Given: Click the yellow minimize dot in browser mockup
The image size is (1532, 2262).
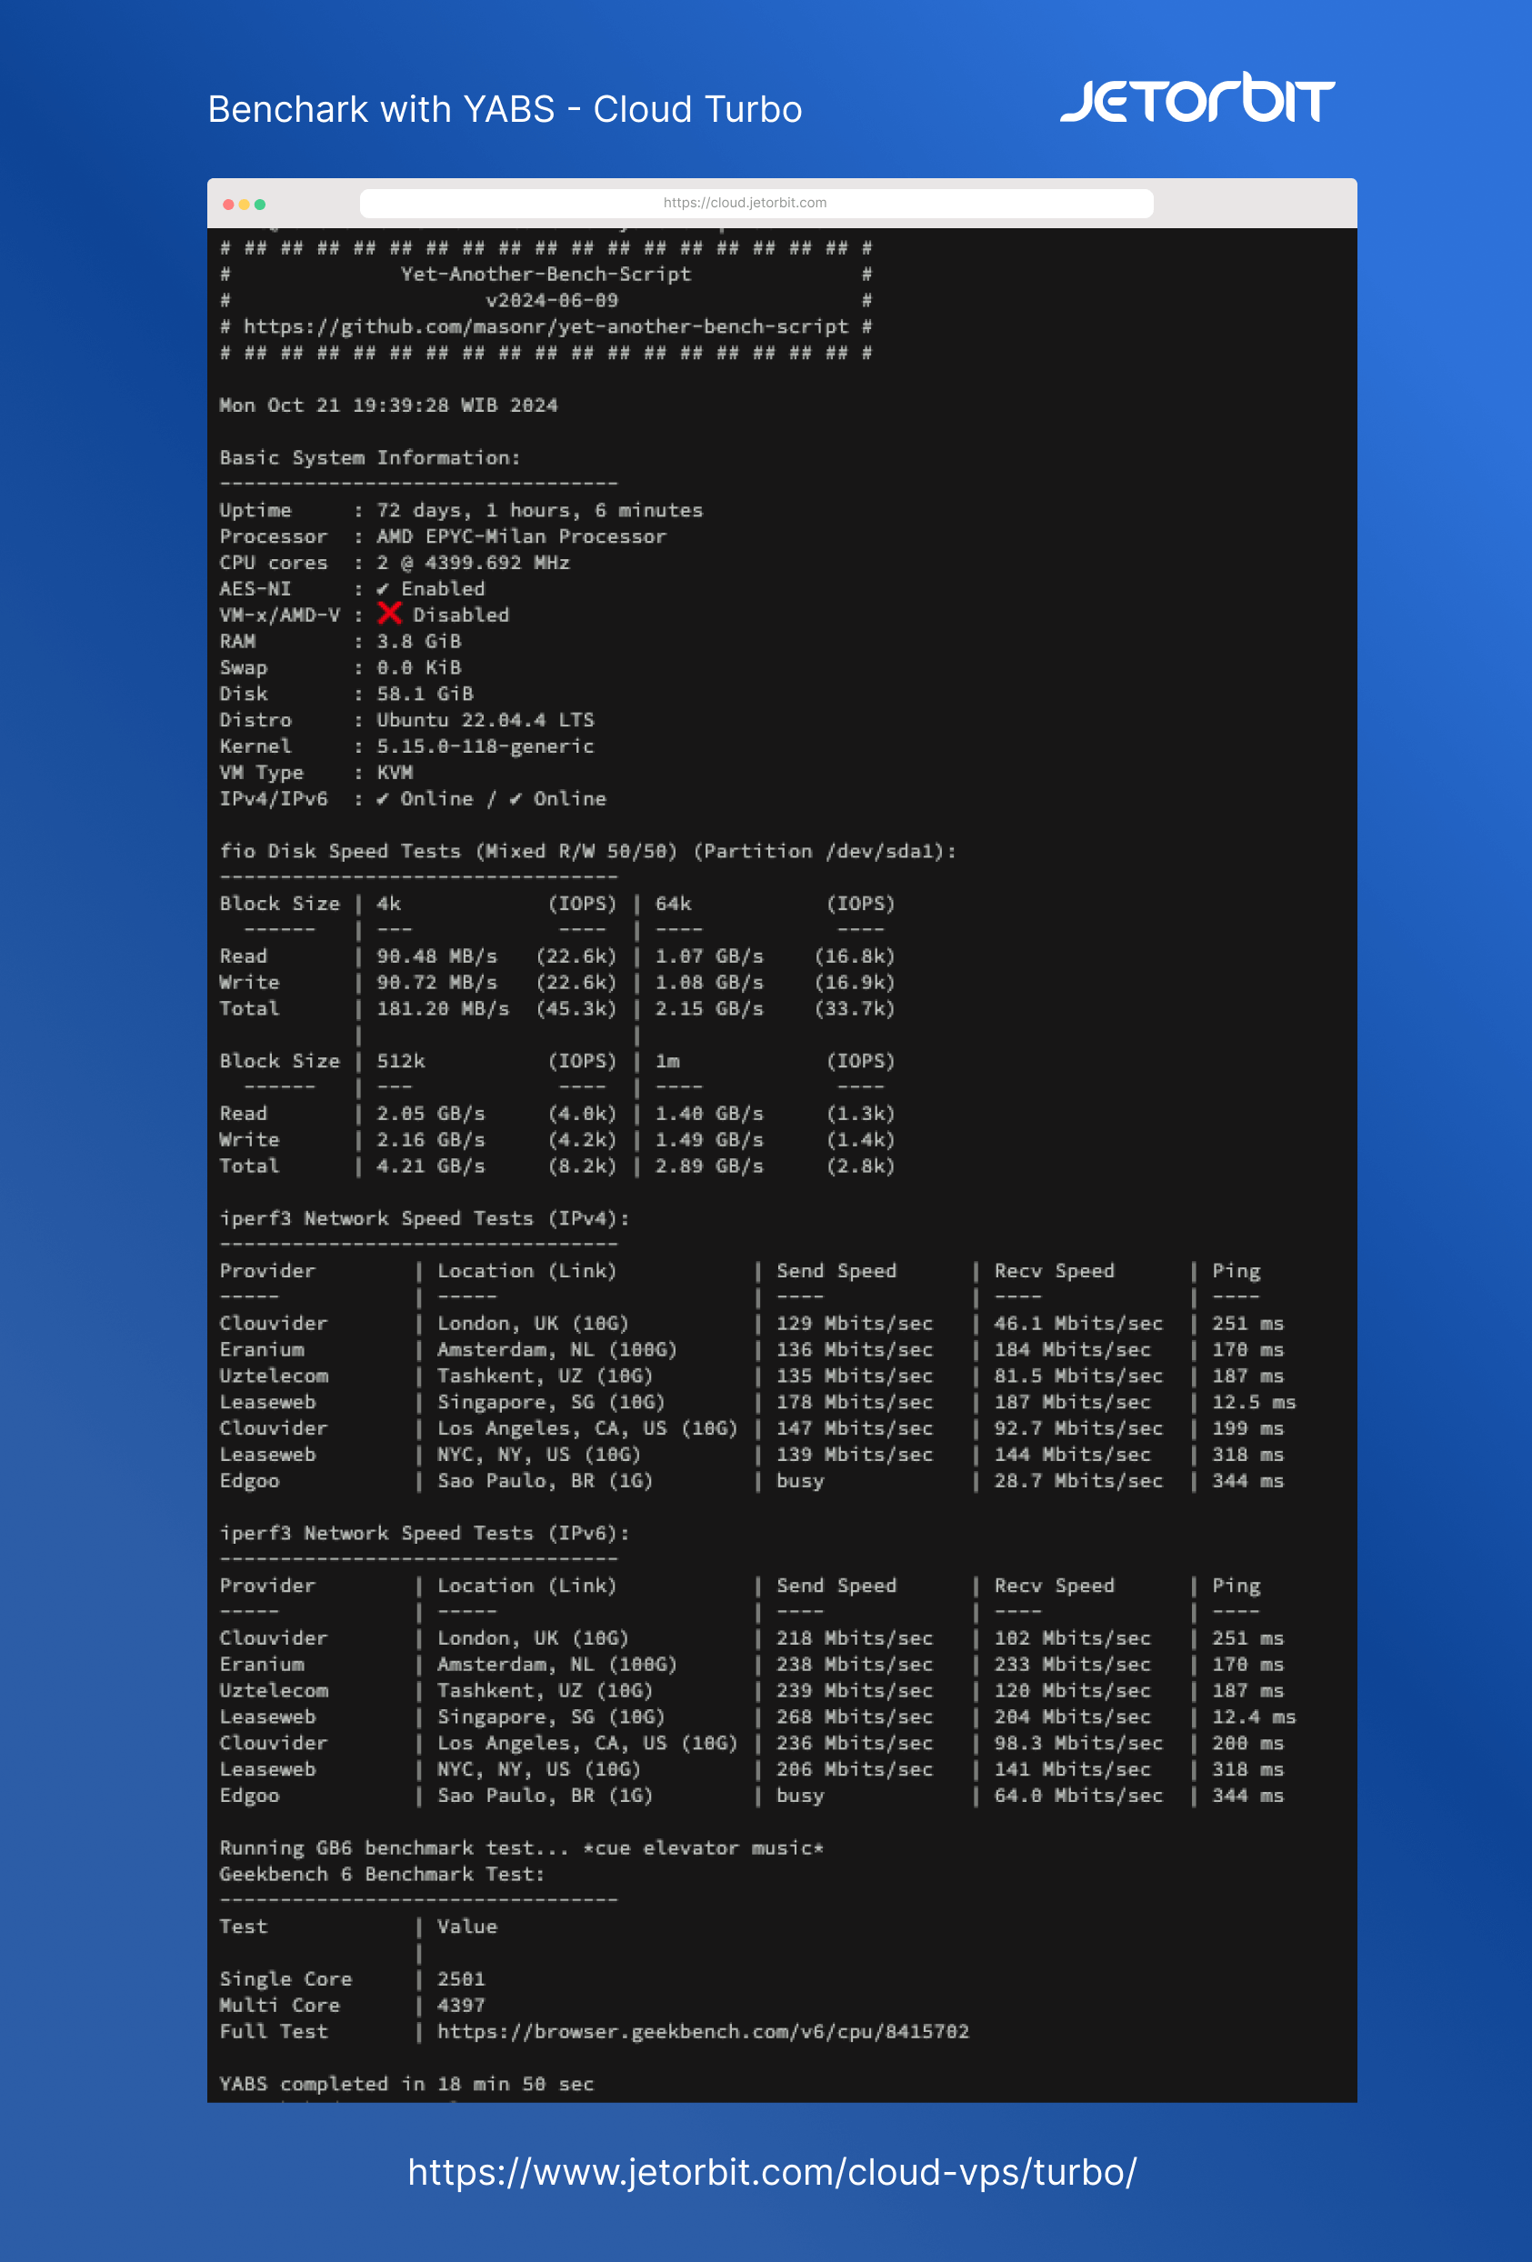Looking at the screenshot, I should click(245, 205).
